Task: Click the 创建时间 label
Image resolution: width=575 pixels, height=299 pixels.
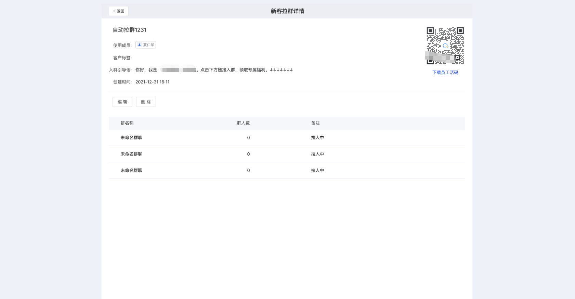Action: pos(122,82)
